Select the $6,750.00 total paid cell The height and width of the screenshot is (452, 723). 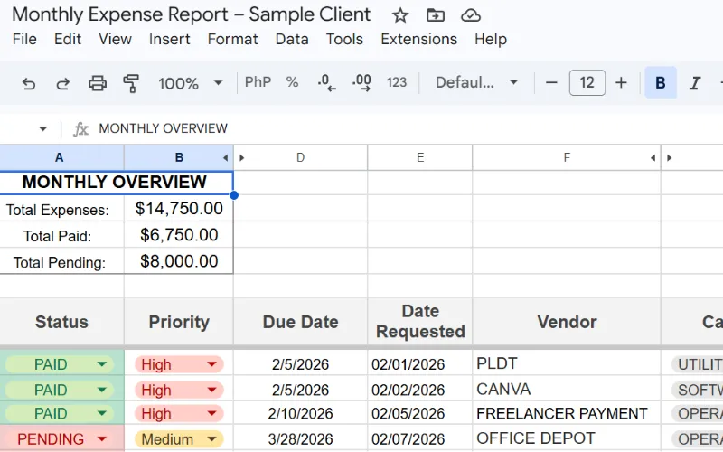pyautogui.click(x=179, y=235)
